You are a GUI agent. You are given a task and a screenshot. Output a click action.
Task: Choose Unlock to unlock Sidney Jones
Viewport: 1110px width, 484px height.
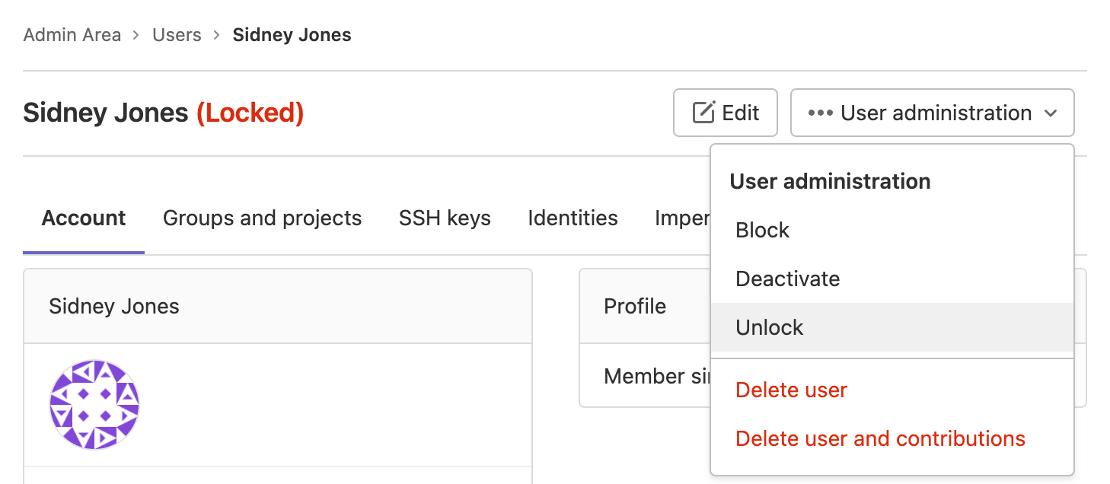tap(769, 327)
